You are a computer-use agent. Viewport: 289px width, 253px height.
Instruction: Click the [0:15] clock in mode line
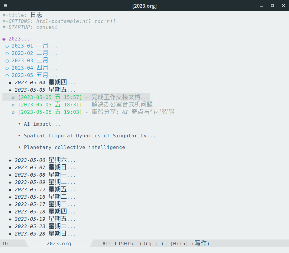(x=179, y=243)
